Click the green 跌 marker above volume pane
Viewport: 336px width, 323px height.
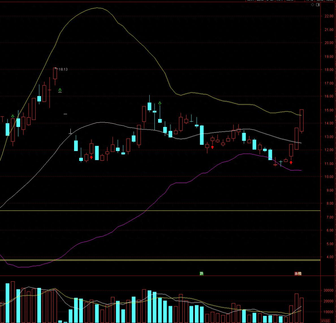(201, 273)
